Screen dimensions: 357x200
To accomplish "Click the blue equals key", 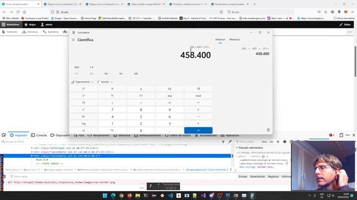I will coord(199,131).
